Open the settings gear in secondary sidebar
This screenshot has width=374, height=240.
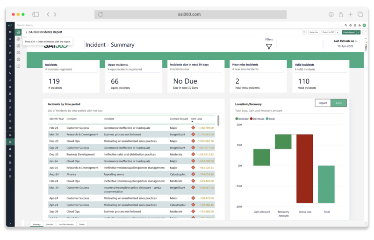click(x=18, y=59)
